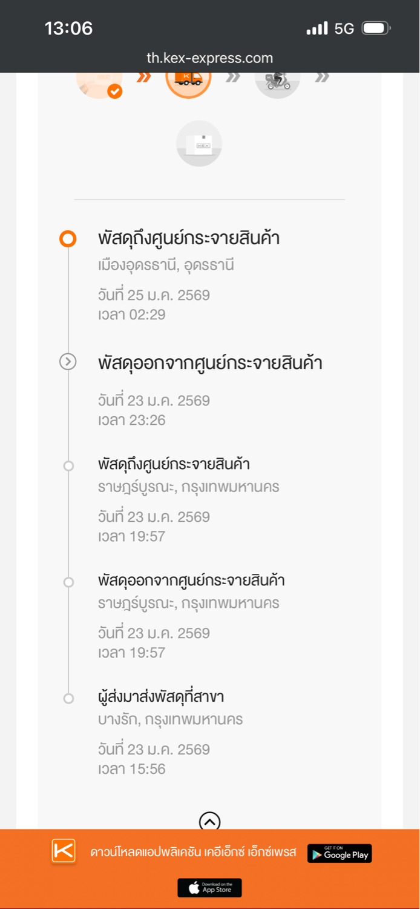
Task: Tap the gray double-arrow after the scooter icon
Action: 323,77
